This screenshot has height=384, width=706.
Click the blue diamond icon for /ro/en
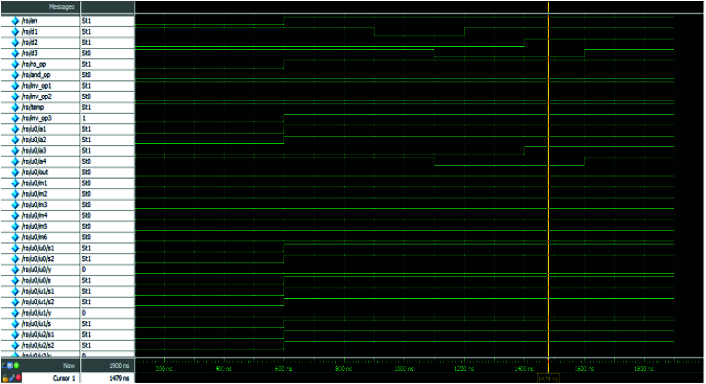15,21
